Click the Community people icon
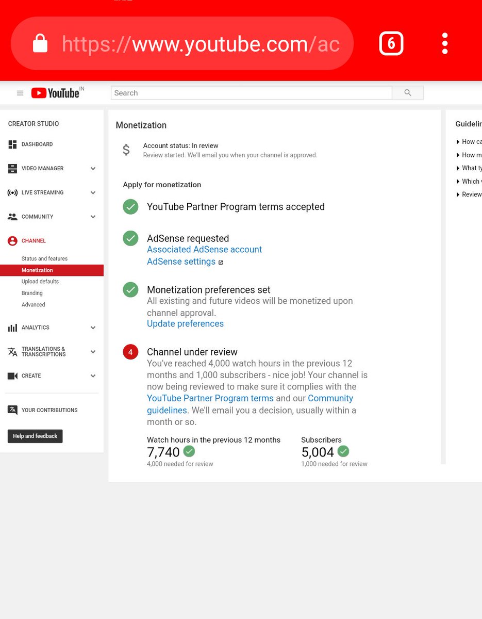This screenshot has height=619, width=482. pos(12,217)
